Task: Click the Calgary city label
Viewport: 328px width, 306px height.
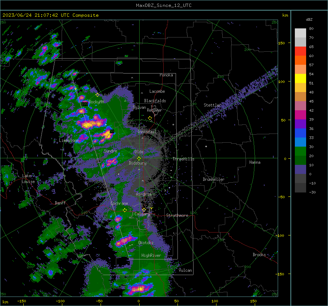Action: (142, 214)
